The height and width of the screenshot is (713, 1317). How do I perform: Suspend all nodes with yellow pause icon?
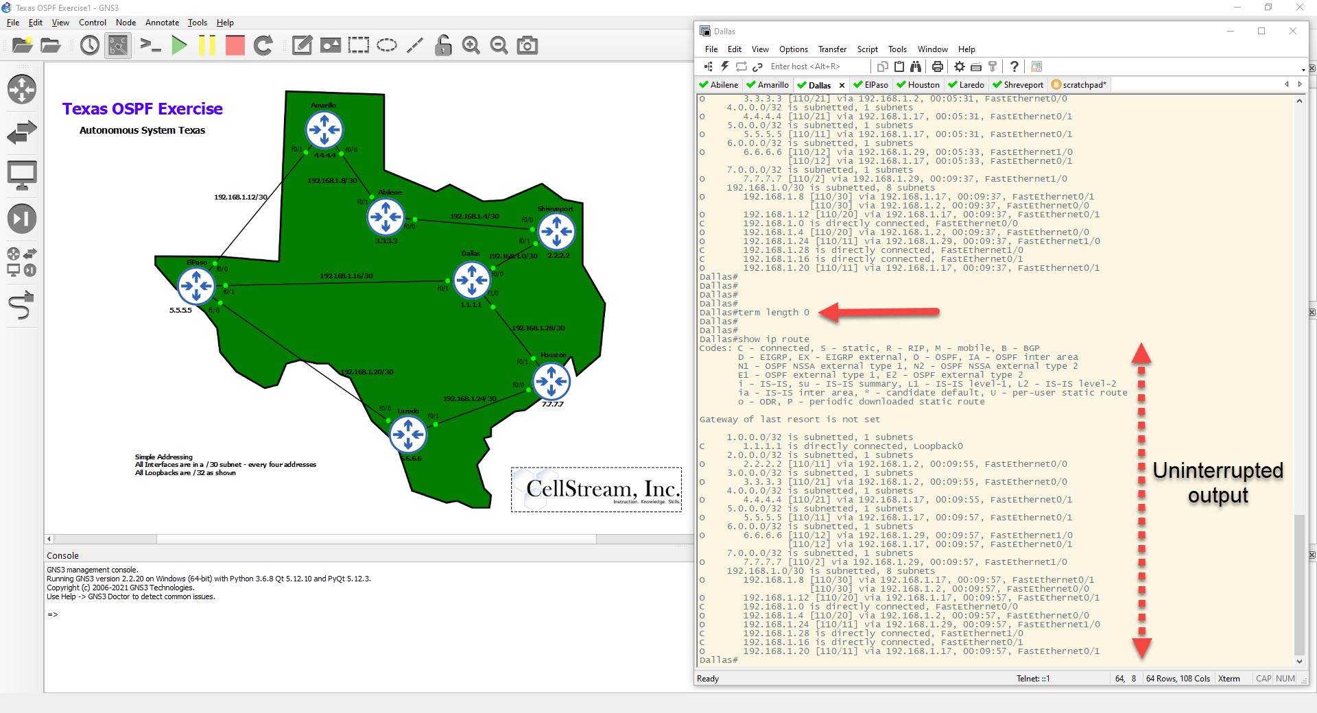pos(206,46)
